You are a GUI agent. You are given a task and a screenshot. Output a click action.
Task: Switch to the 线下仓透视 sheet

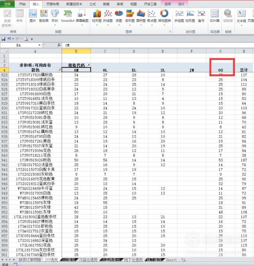click(133, 260)
